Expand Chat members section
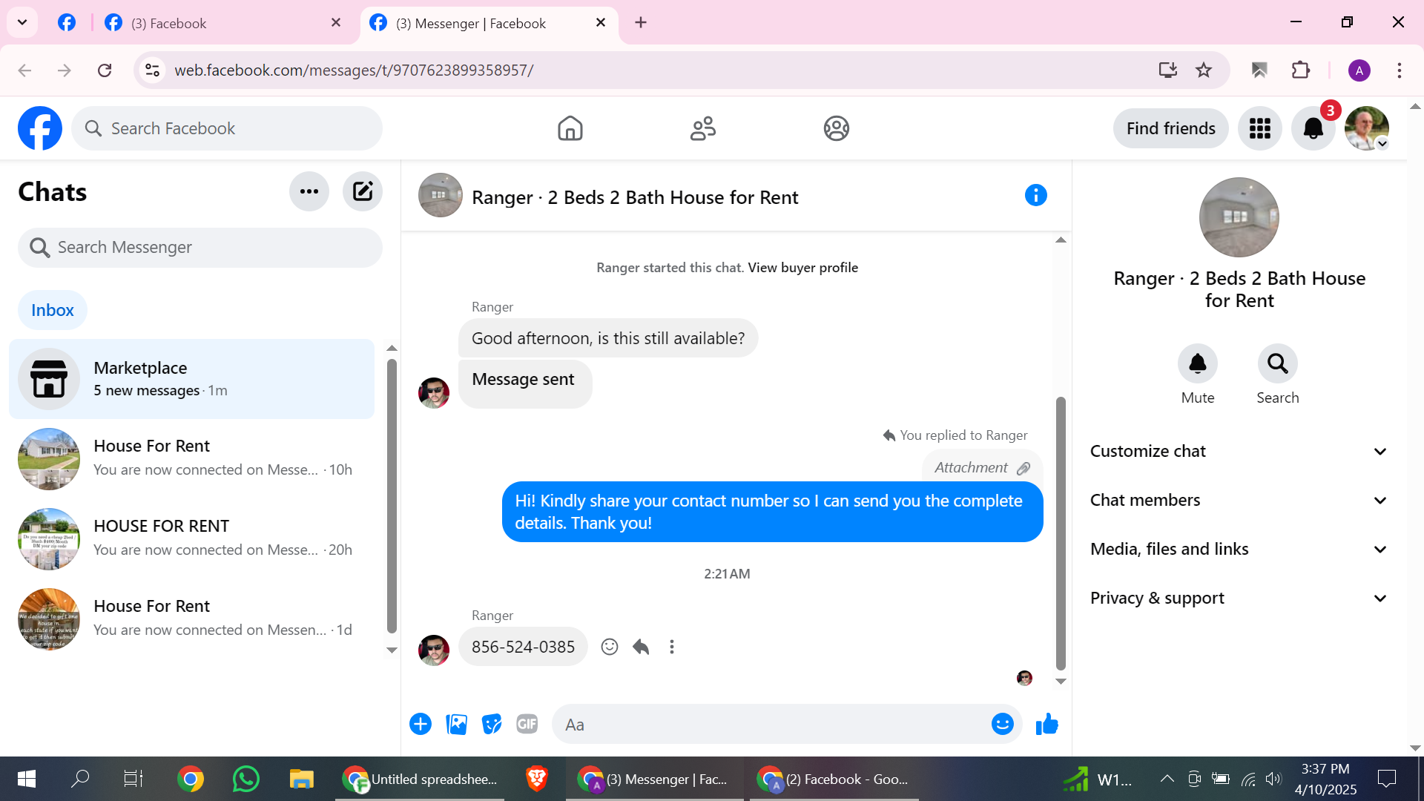 [1239, 500]
